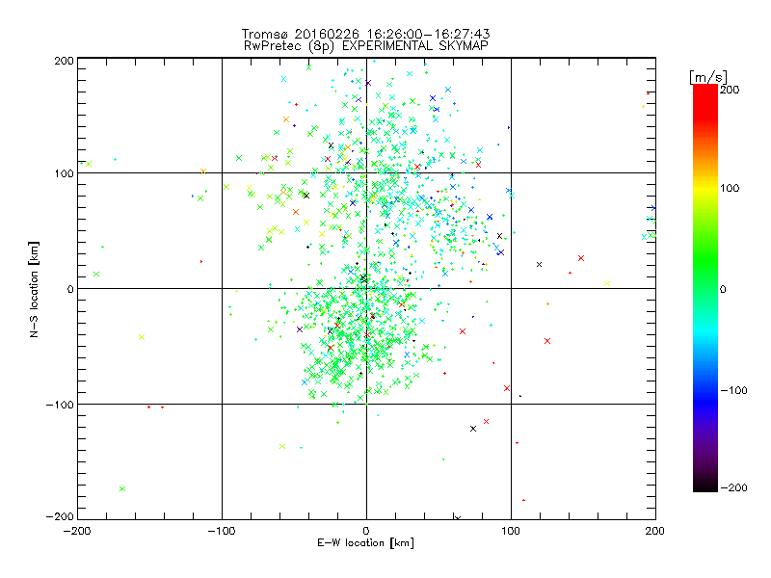Viewport: 771px width, 578px height.
Task: Click the 'E-W location [km]' axis label
Action: click(365, 542)
